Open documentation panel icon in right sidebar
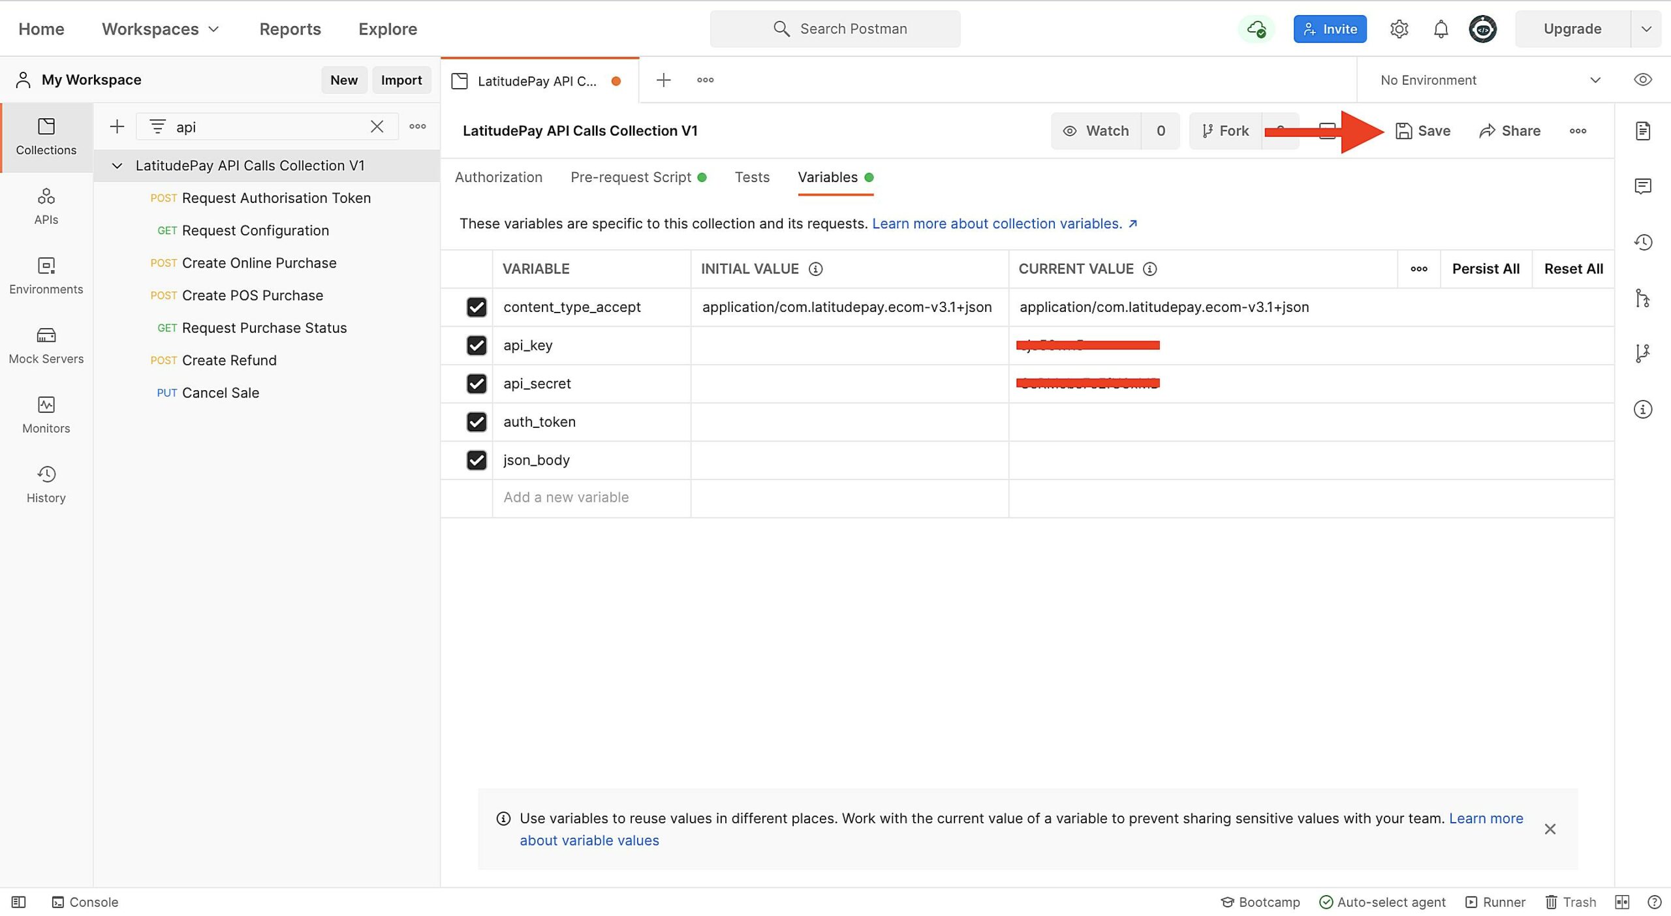This screenshot has height=916, width=1671. (x=1643, y=131)
